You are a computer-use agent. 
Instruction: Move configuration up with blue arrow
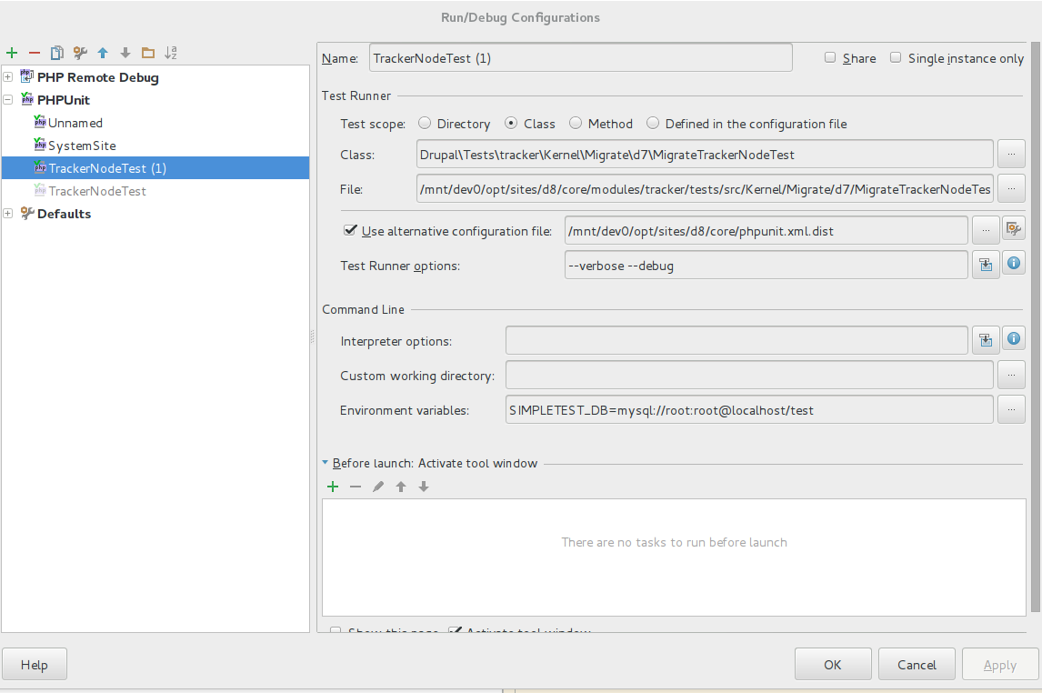(103, 53)
